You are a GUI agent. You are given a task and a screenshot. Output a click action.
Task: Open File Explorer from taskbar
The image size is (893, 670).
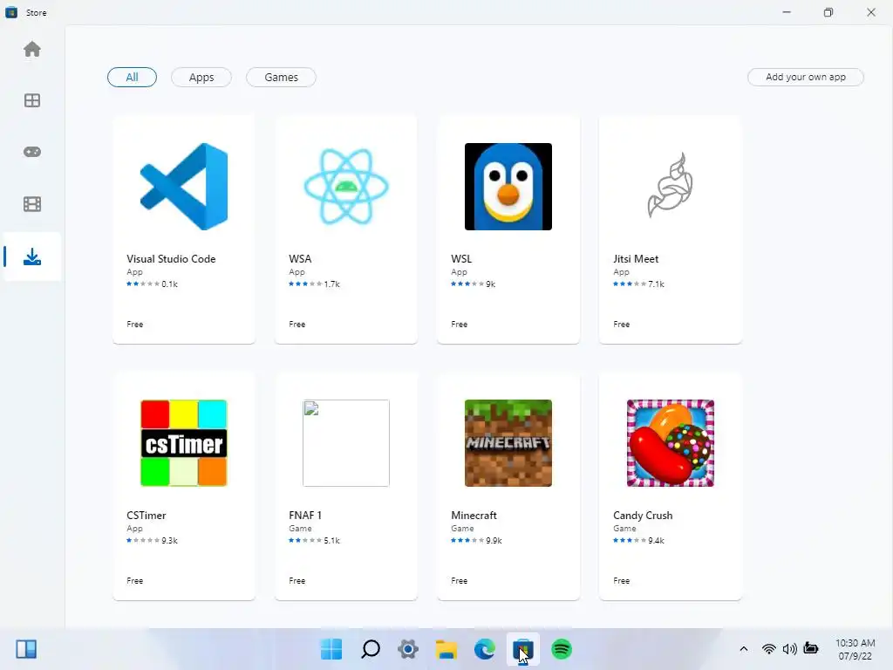446,649
